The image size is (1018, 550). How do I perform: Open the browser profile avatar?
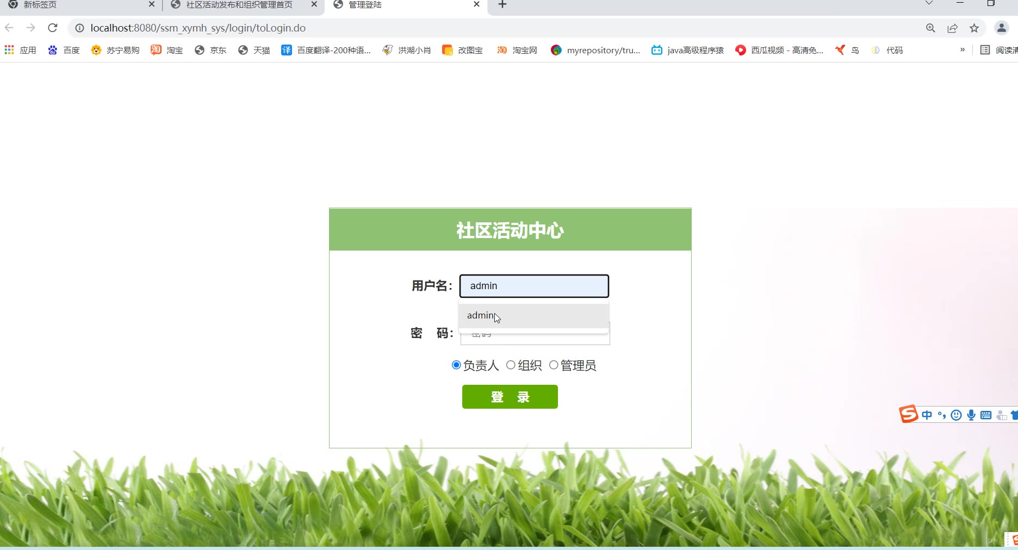[1001, 28]
